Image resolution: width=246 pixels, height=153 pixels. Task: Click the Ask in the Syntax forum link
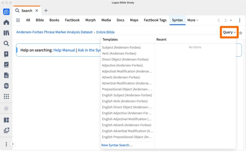(89, 50)
